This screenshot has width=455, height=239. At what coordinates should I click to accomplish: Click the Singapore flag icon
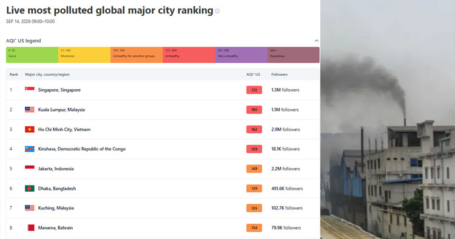(x=30, y=90)
